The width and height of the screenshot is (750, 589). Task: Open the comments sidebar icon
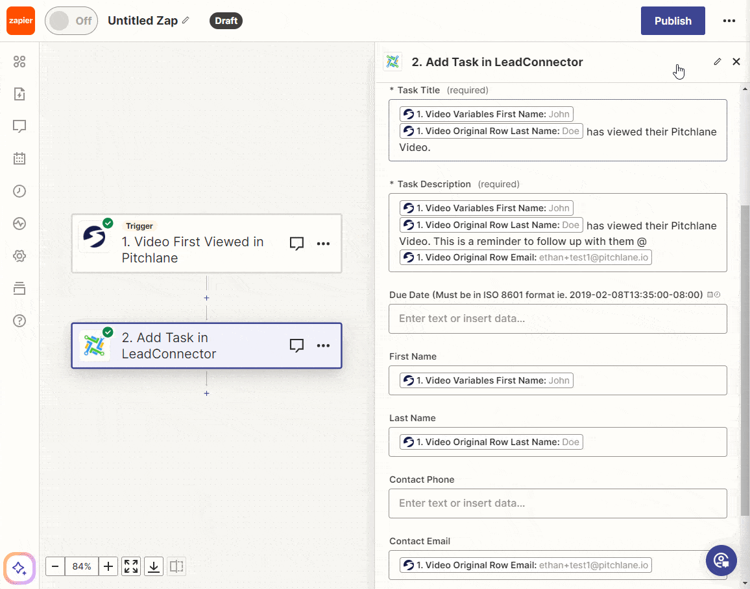(19, 126)
